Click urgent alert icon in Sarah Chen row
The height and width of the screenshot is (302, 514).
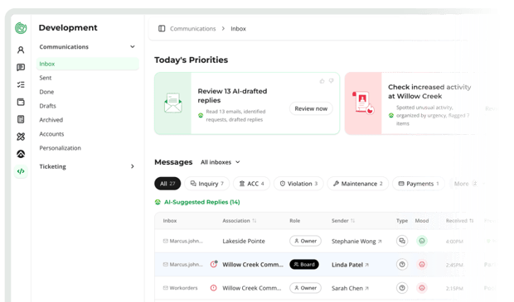point(213,288)
